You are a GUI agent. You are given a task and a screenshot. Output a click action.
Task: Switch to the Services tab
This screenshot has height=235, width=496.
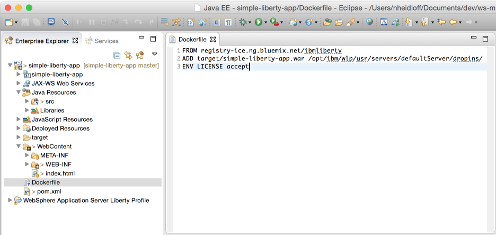(102, 41)
